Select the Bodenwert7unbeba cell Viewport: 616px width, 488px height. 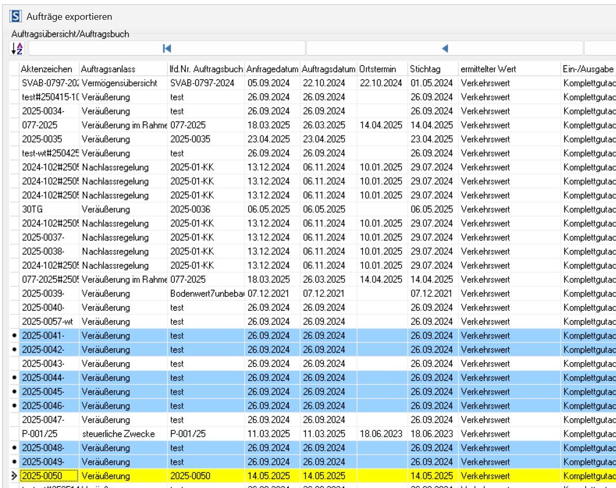206,294
